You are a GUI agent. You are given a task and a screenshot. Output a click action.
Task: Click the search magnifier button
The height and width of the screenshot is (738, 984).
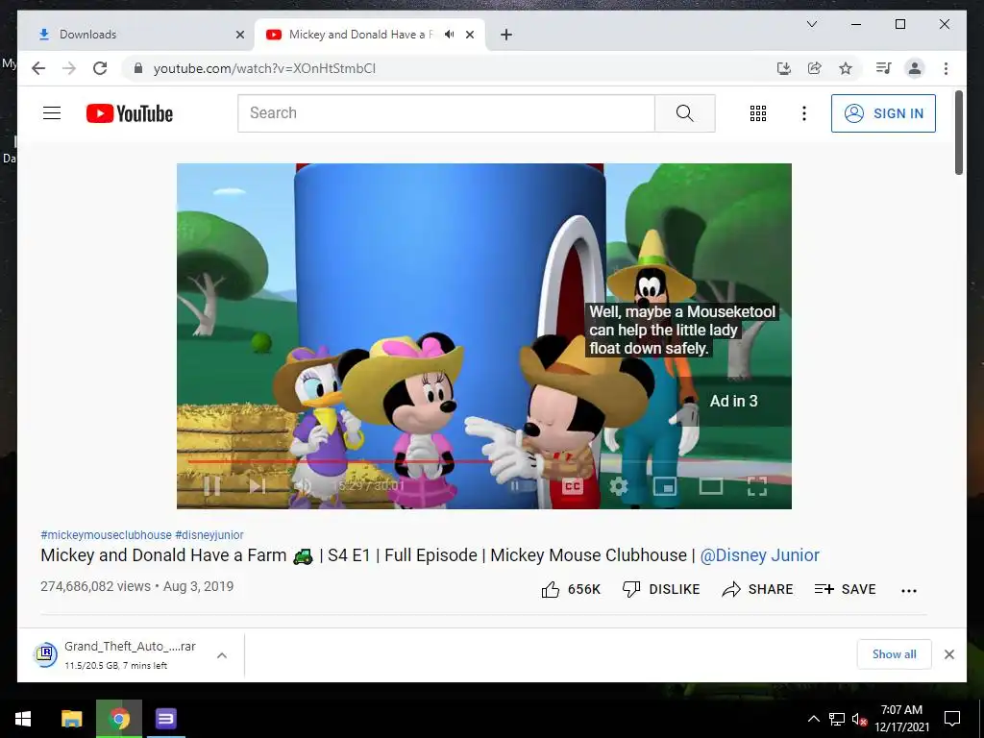[x=684, y=113]
